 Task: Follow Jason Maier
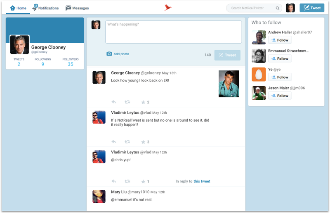[x=280, y=96]
